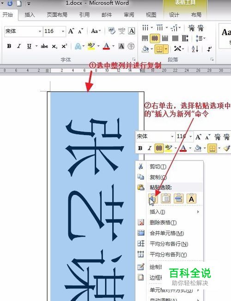Click the ribbon Decrease Indent icon
This screenshot has width=231, height=301.
(191, 28)
